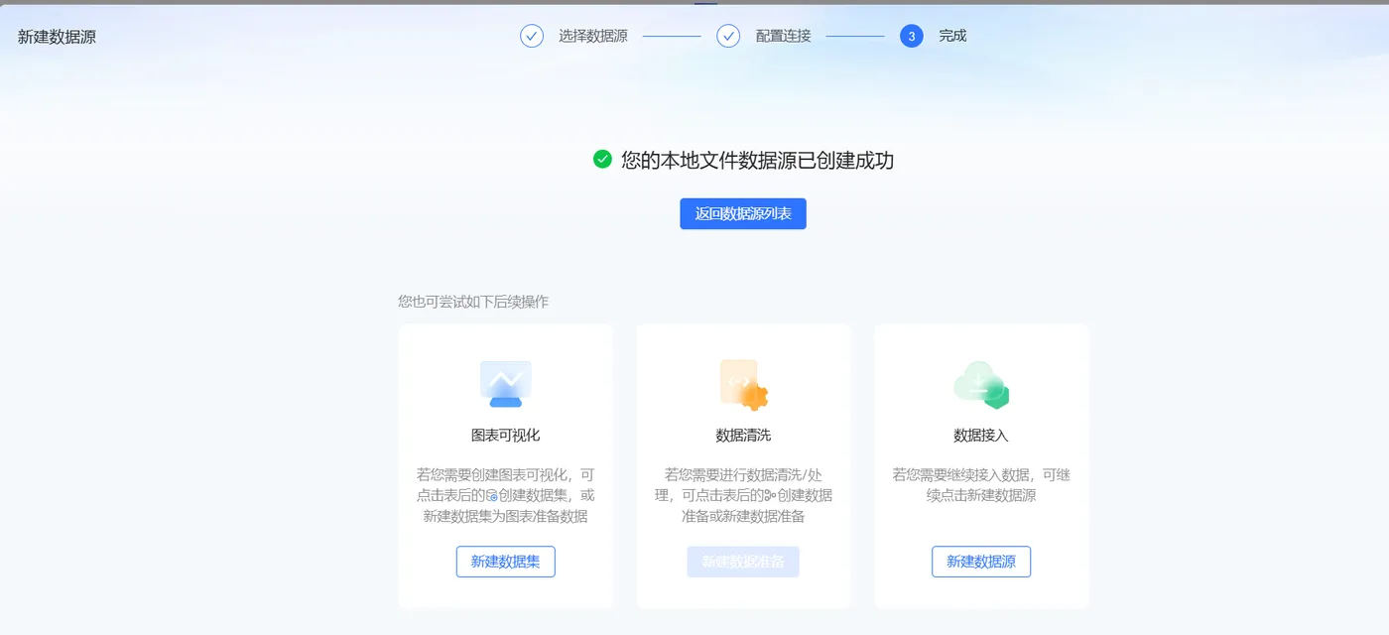Viewport: 1389px width, 635px height.
Task: Click the 数据接入 card title
Action: click(980, 435)
